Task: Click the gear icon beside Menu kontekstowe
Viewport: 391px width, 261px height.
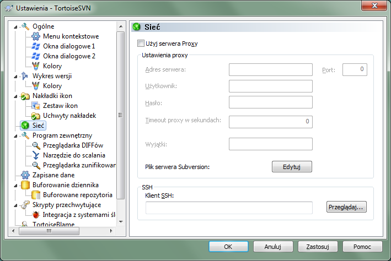Action: 36,36
